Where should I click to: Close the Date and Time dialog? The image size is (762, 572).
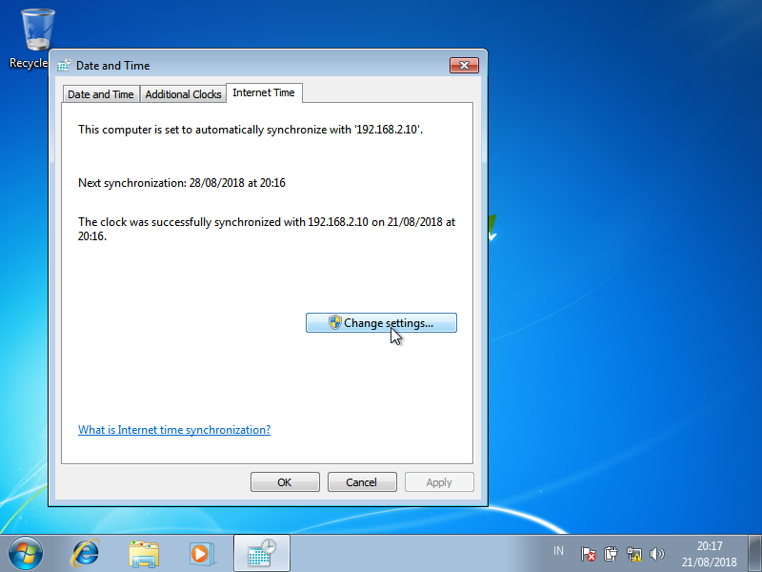coord(464,65)
